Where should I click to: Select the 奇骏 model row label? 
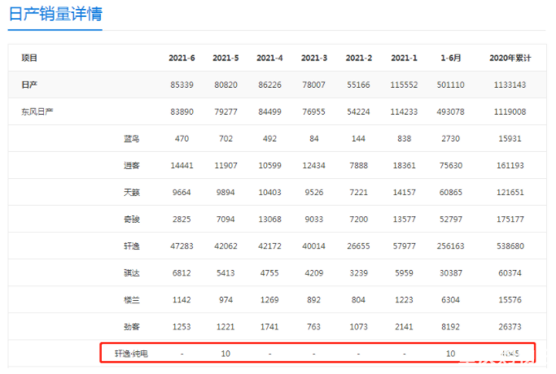pos(132,220)
